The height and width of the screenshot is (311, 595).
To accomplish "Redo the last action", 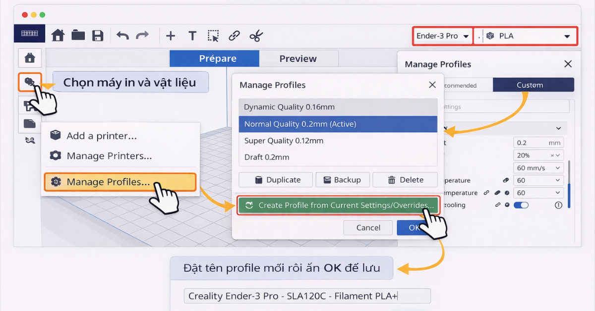I will [x=142, y=36].
